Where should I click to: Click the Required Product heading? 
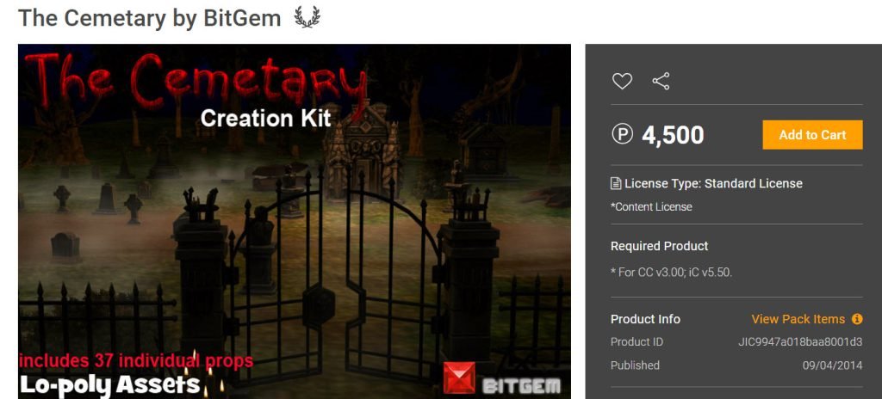coord(659,246)
